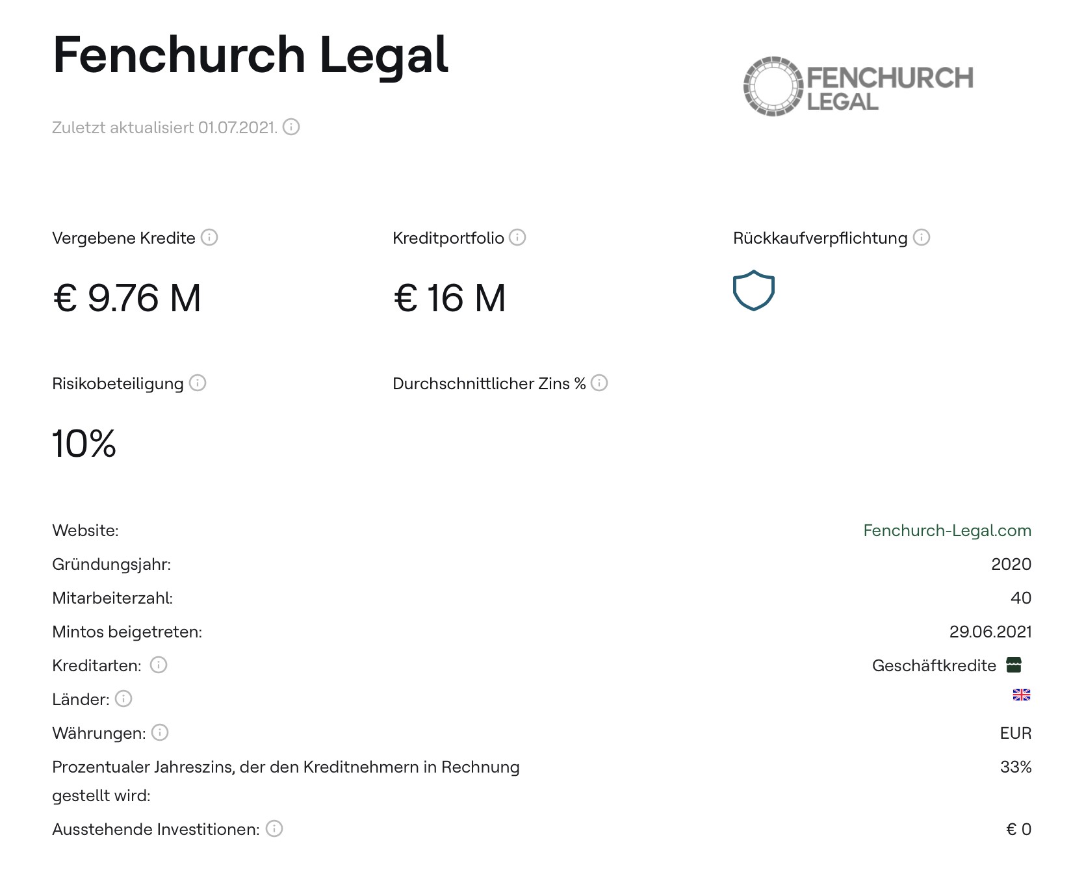
Task: Click the 10% Risikobeteiligung value
Action: coord(84,444)
